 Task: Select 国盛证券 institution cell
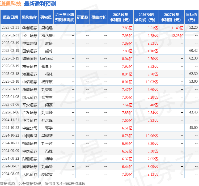point(30,167)
